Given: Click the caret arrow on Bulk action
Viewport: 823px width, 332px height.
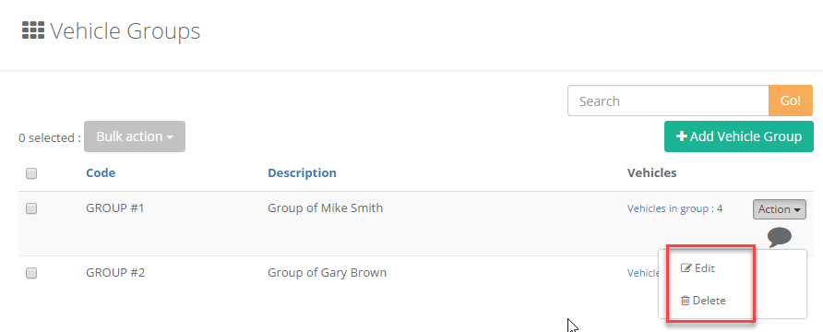Looking at the screenshot, I should 170,138.
